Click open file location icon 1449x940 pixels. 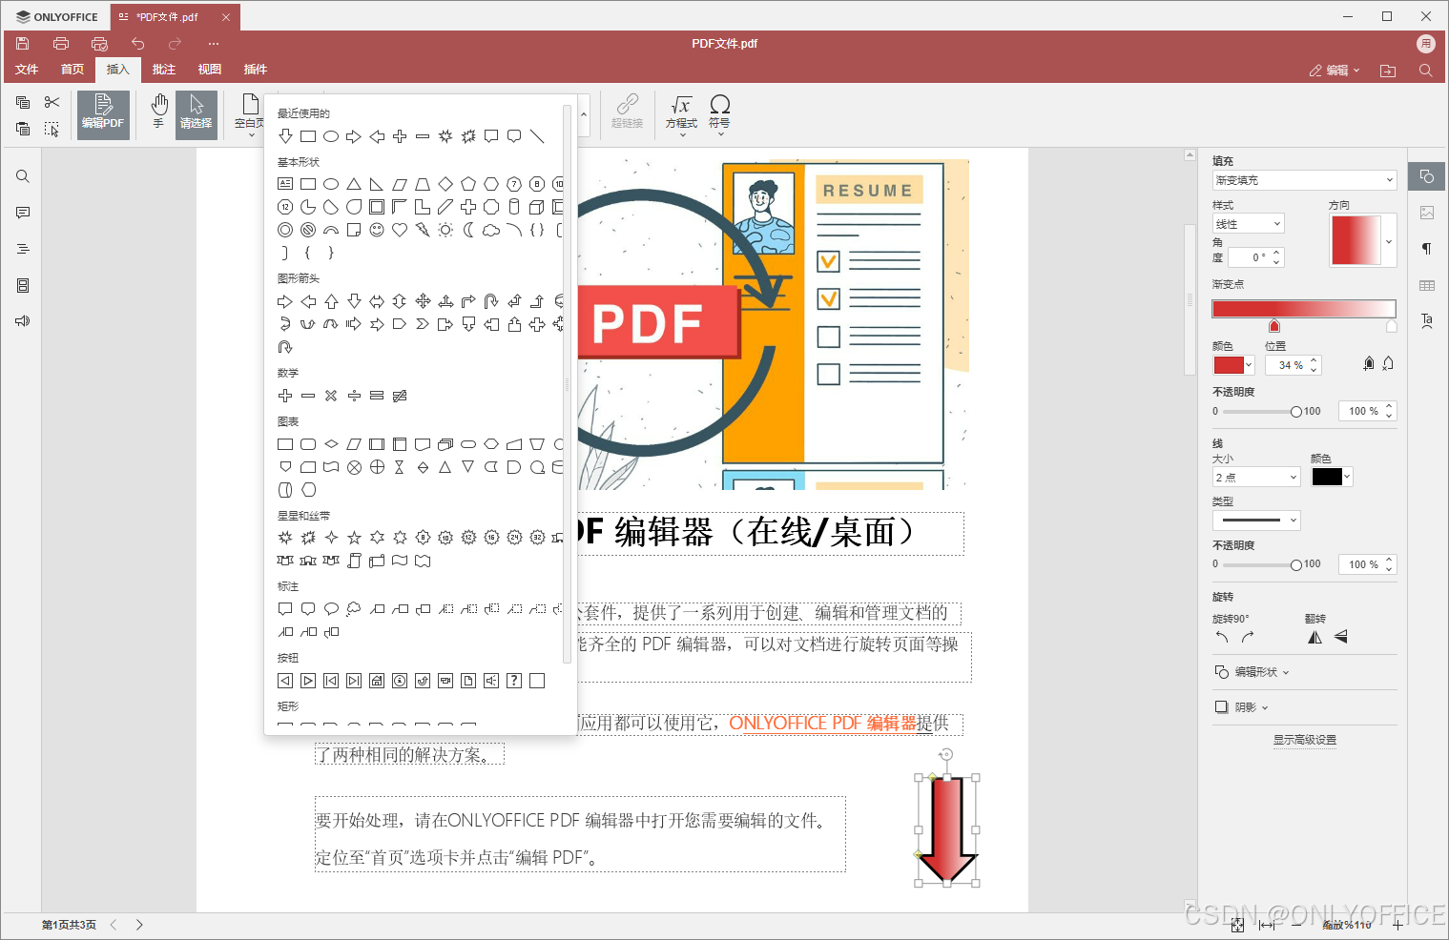click(x=1388, y=71)
